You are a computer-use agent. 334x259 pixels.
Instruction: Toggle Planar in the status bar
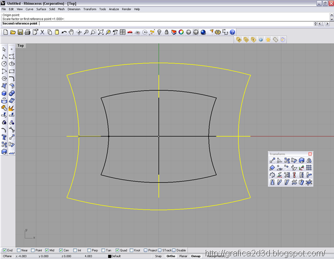click(x=183, y=256)
